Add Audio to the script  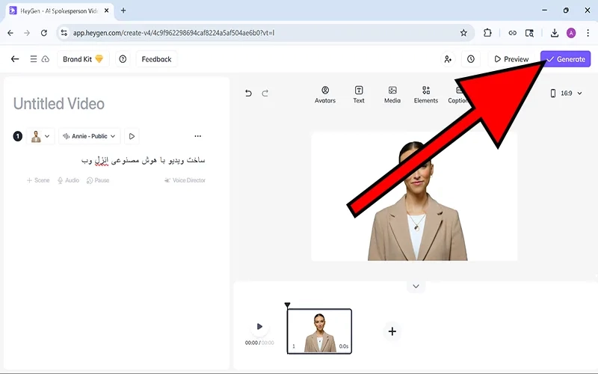pyautogui.click(x=68, y=180)
